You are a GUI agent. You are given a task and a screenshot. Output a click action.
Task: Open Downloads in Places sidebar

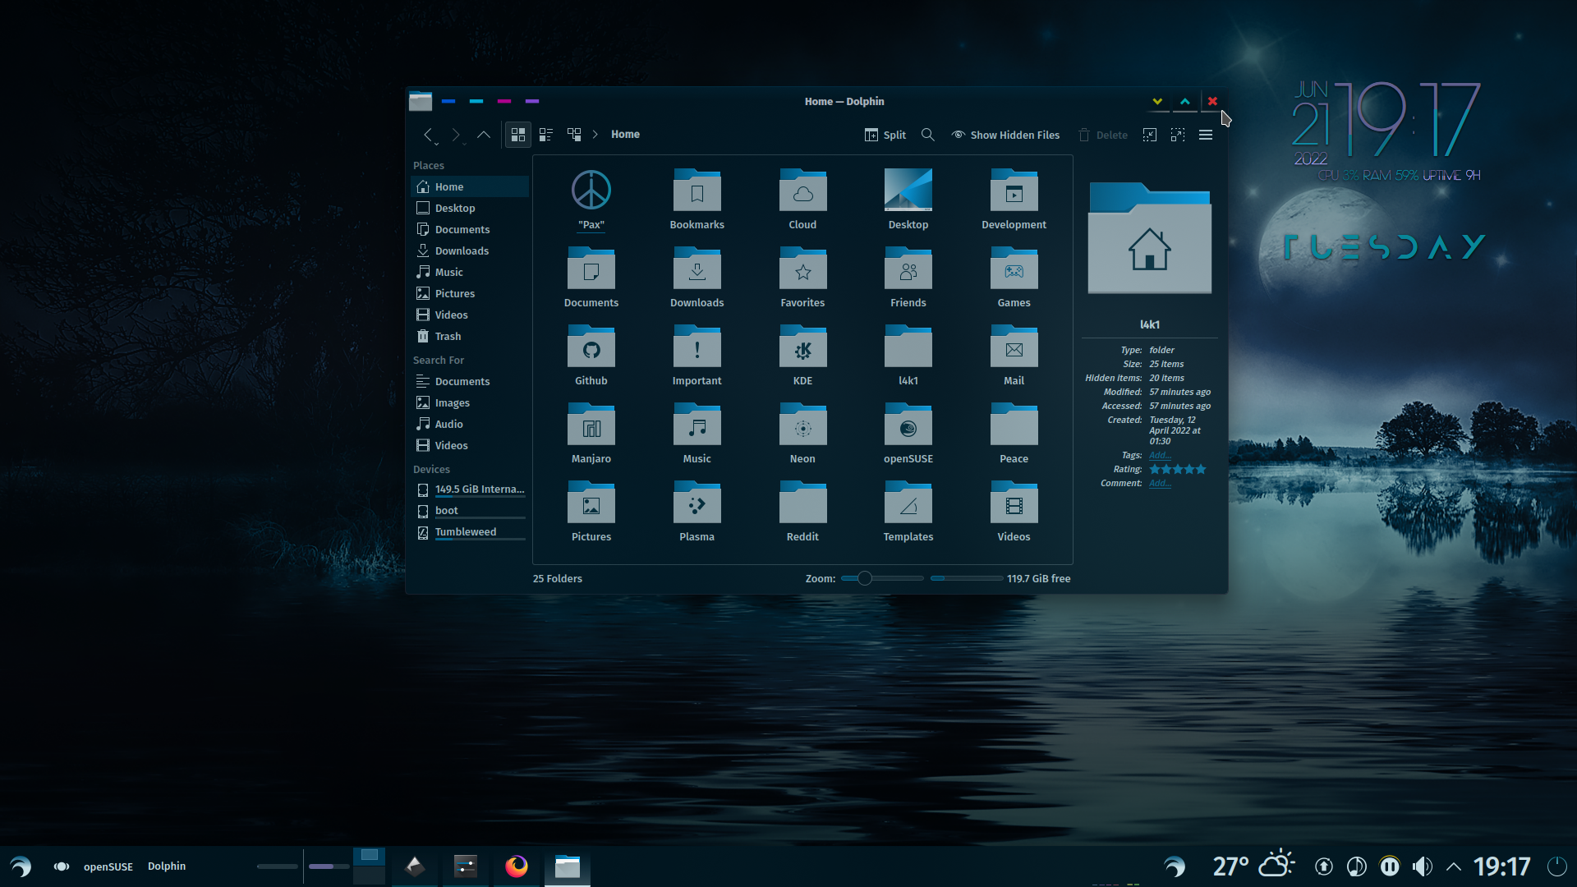469,250
